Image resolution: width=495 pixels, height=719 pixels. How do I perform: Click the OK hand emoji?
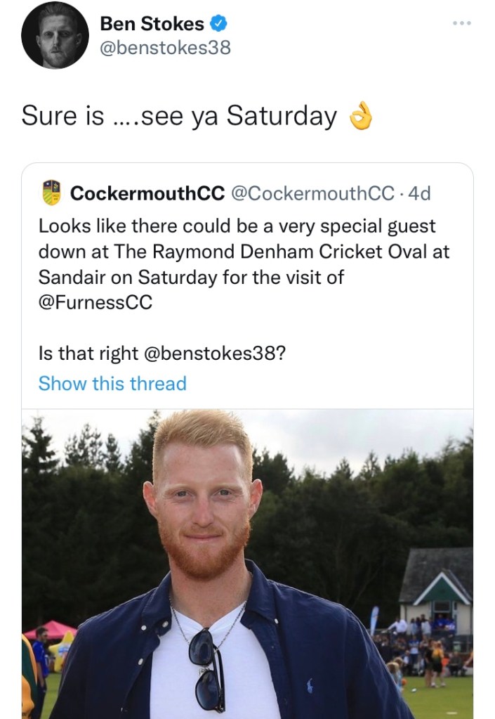[x=360, y=117]
